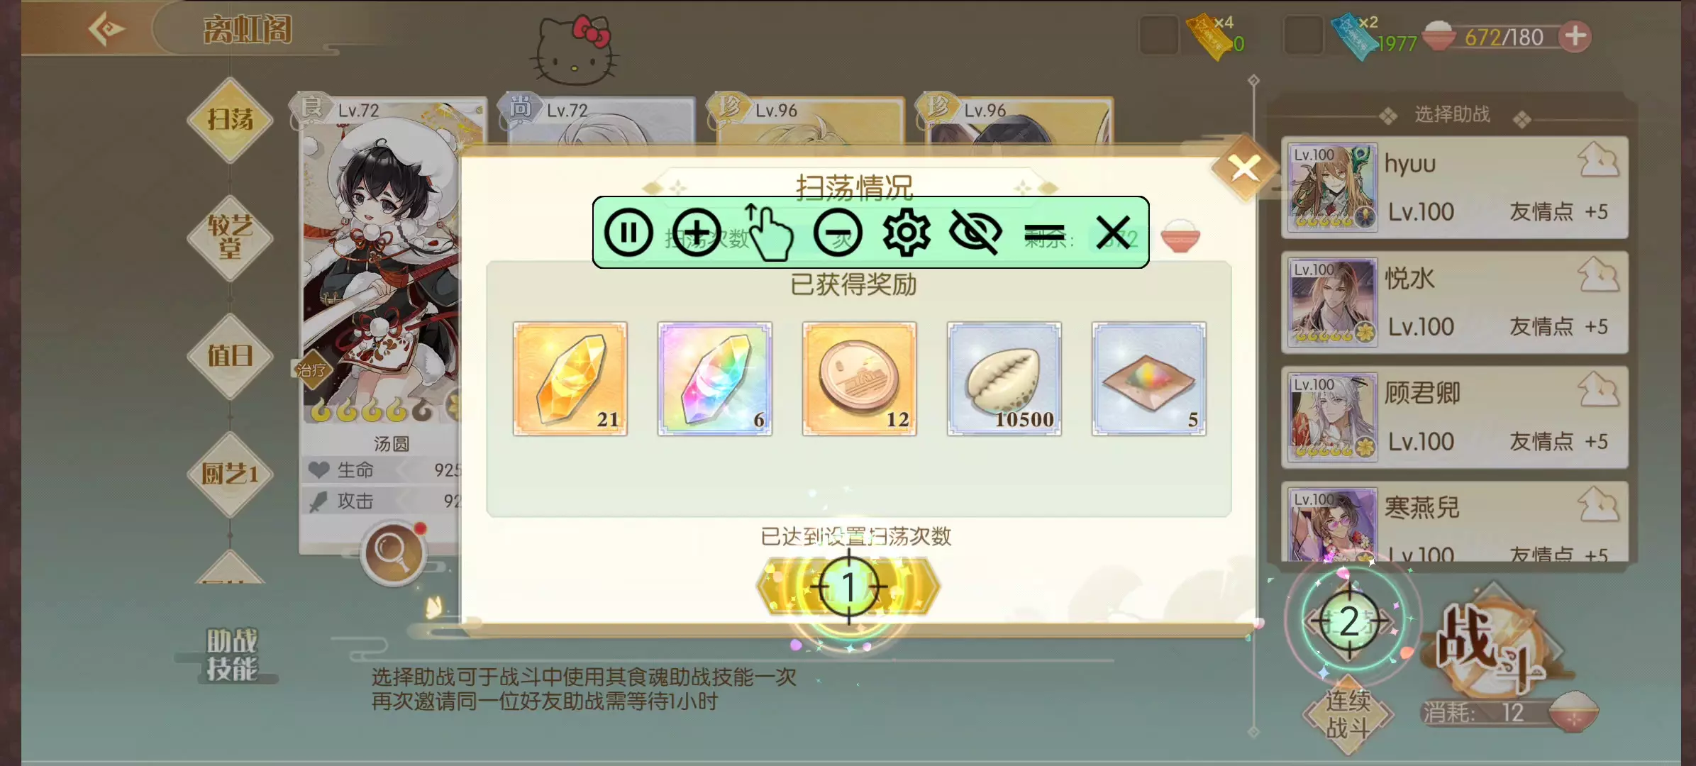Select the 较艺堂 diamond tab
Viewport: 1696px width, 766px height.
click(230, 237)
